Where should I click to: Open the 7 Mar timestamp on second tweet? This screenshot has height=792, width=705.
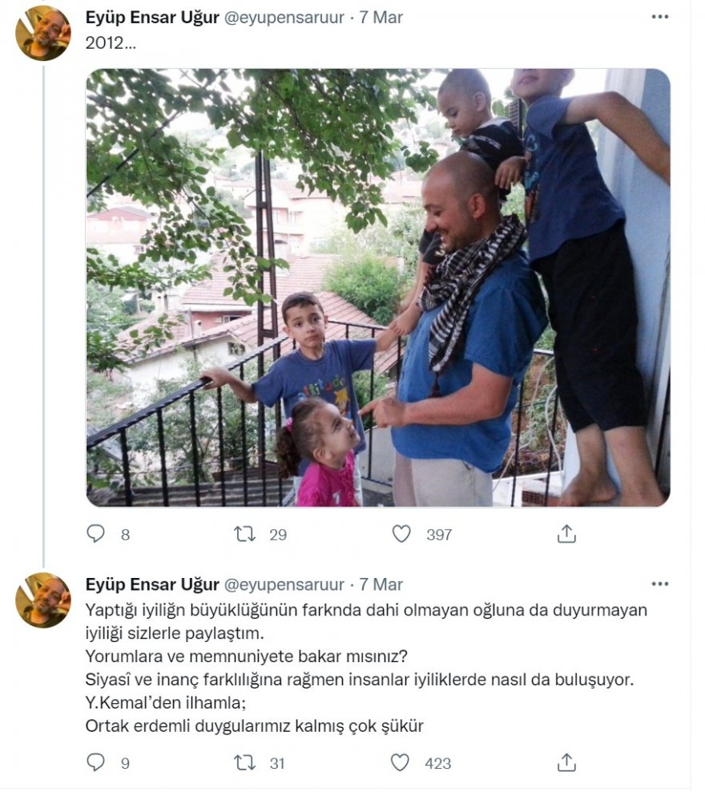tap(381, 584)
